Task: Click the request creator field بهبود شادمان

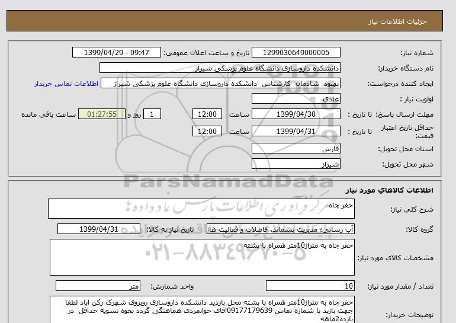Action: pyautogui.click(x=220, y=84)
